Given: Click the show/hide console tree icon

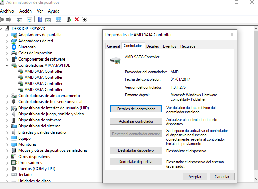Looking at the screenshot, I should (x=19, y=20).
